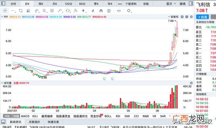
Task: Select the down arrow marker tool
Action: [x=84, y=11]
